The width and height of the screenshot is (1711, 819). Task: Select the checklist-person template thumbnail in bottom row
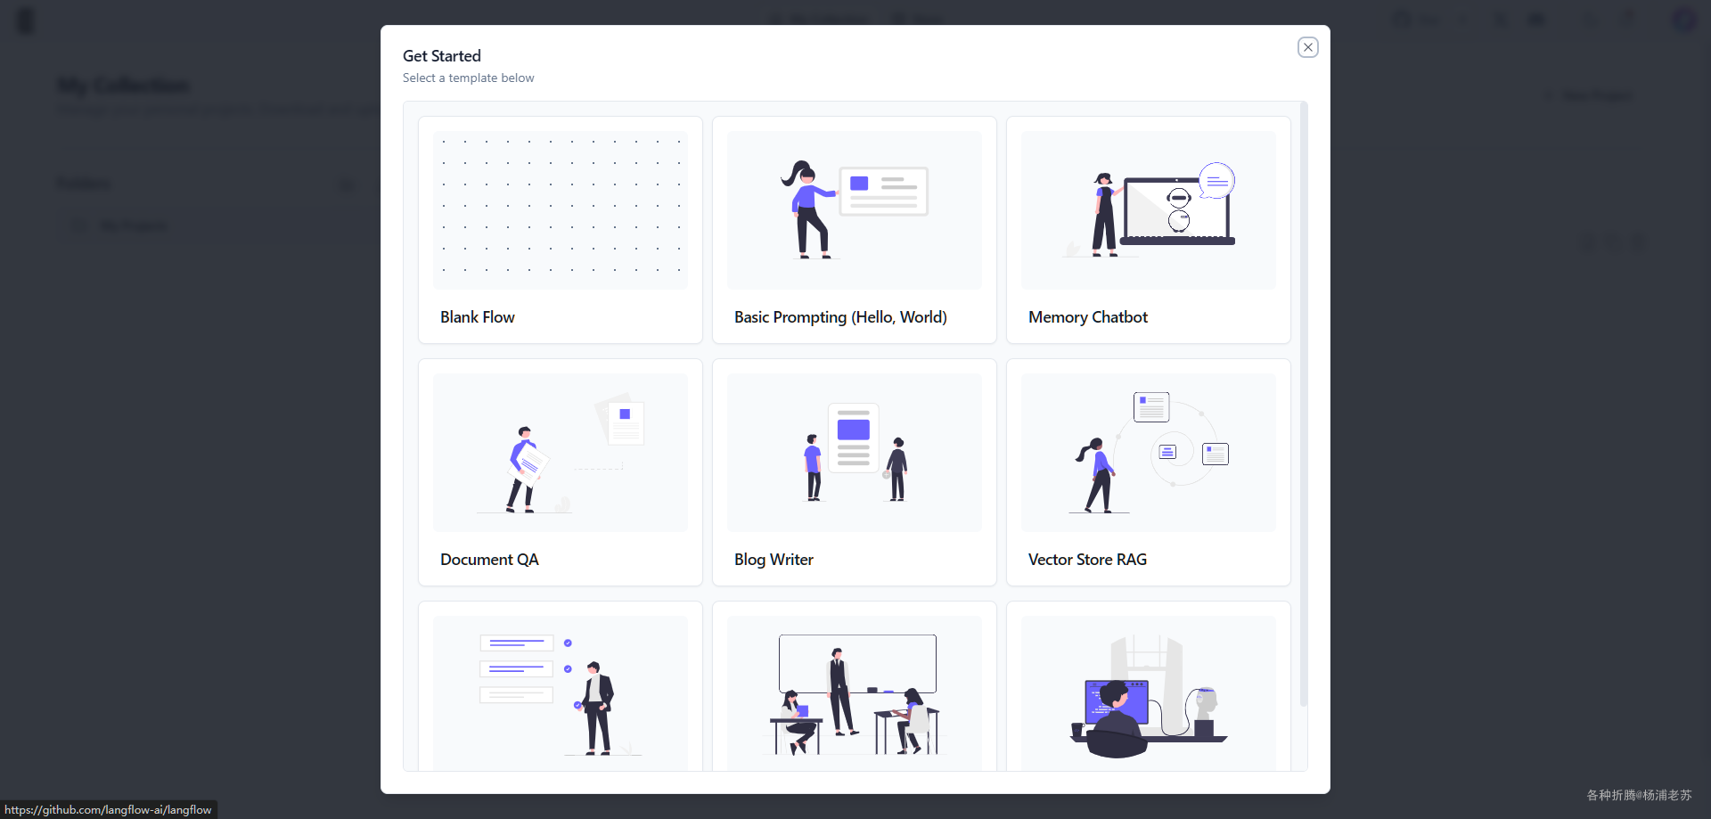point(561,693)
